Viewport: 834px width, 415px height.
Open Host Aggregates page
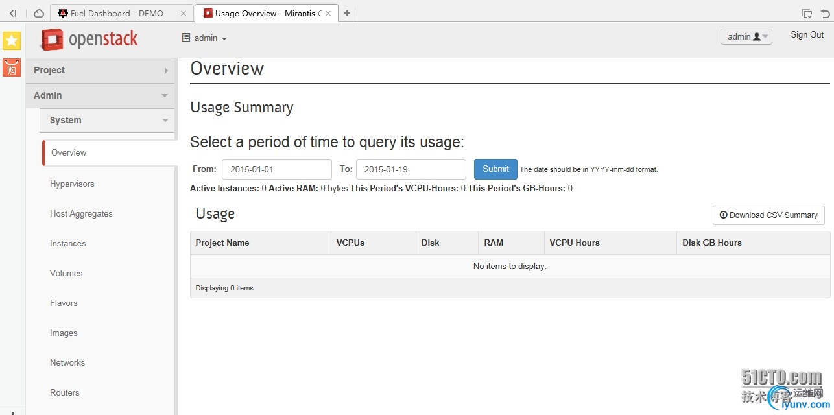click(x=81, y=214)
